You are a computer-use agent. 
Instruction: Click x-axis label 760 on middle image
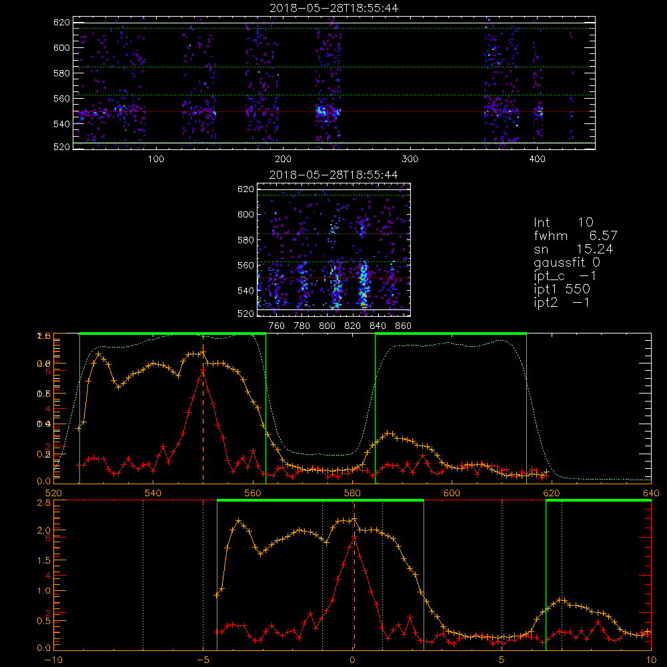click(x=277, y=326)
